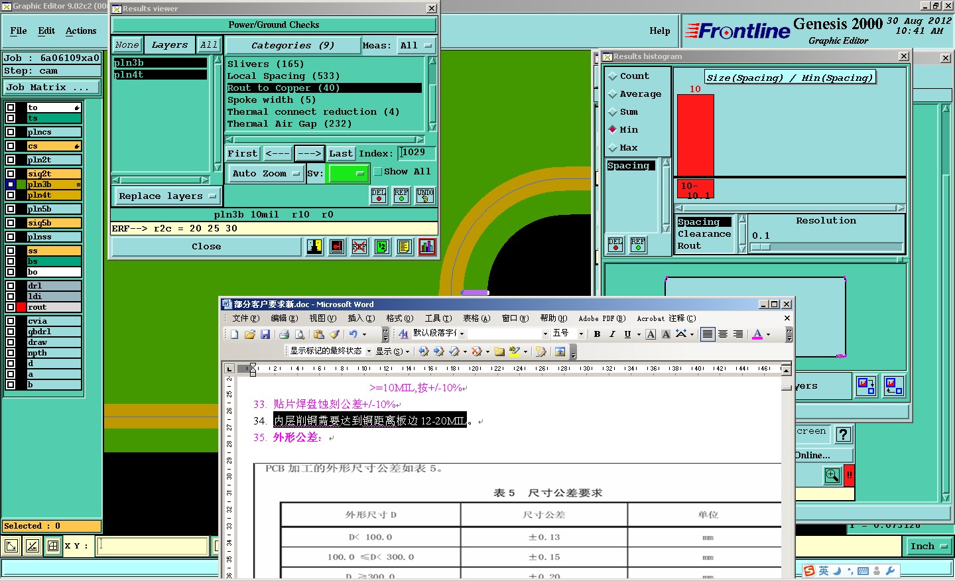This screenshot has width=955, height=581.
Task: Click the crossed-out REF icon in Results viewer
Action: pyautogui.click(x=359, y=247)
